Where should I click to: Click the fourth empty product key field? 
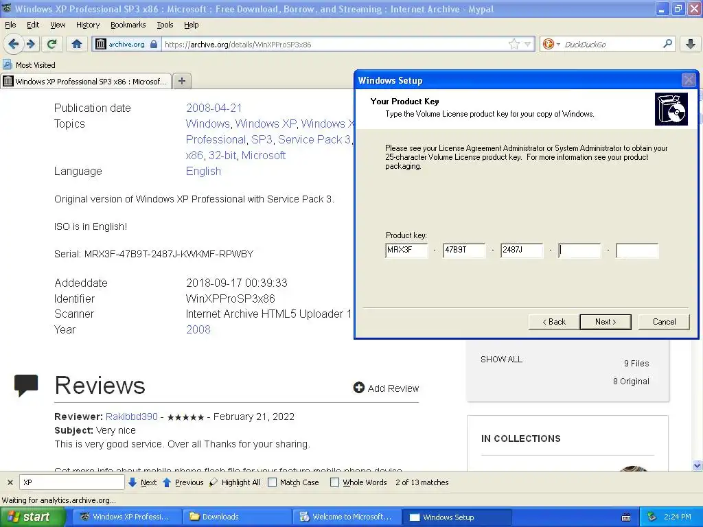(579, 250)
